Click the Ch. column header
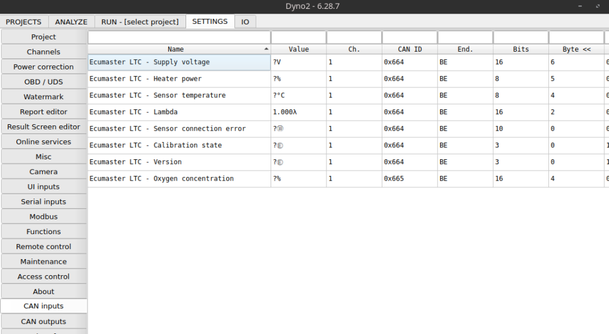 click(x=354, y=49)
